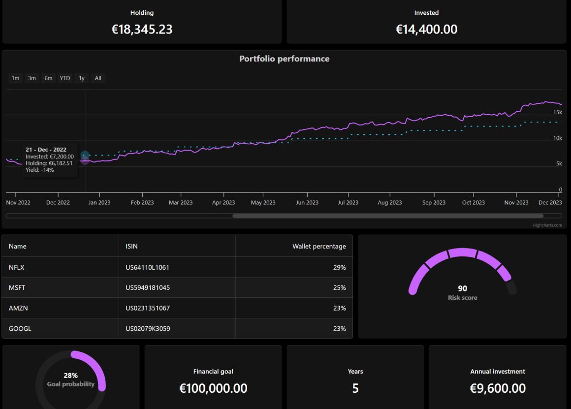This screenshot has width=571, height=409.
Task: Open the Highcharts.com link
Action: [x=548, y=224]
